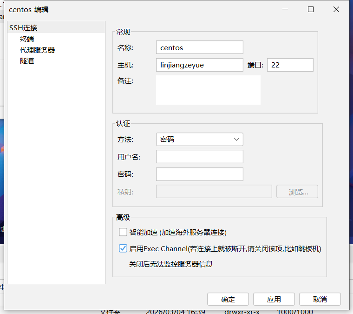
Task: Click the disabled 私钥 path field
Action: [x=214, y=192]
